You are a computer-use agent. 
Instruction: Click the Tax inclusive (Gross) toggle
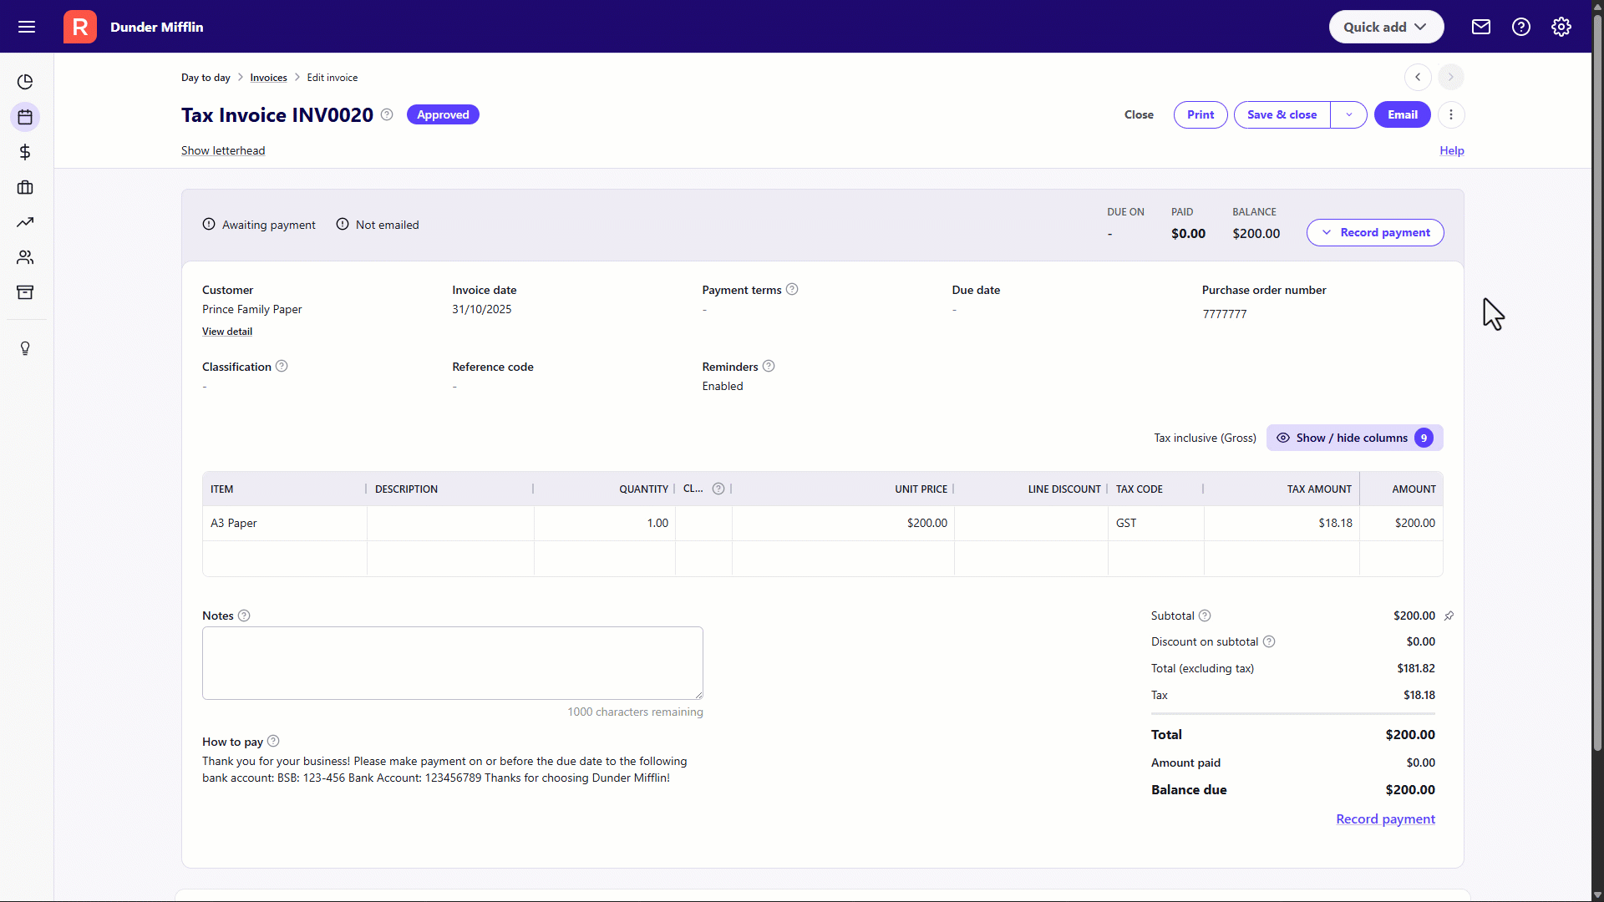[1205, 438]
